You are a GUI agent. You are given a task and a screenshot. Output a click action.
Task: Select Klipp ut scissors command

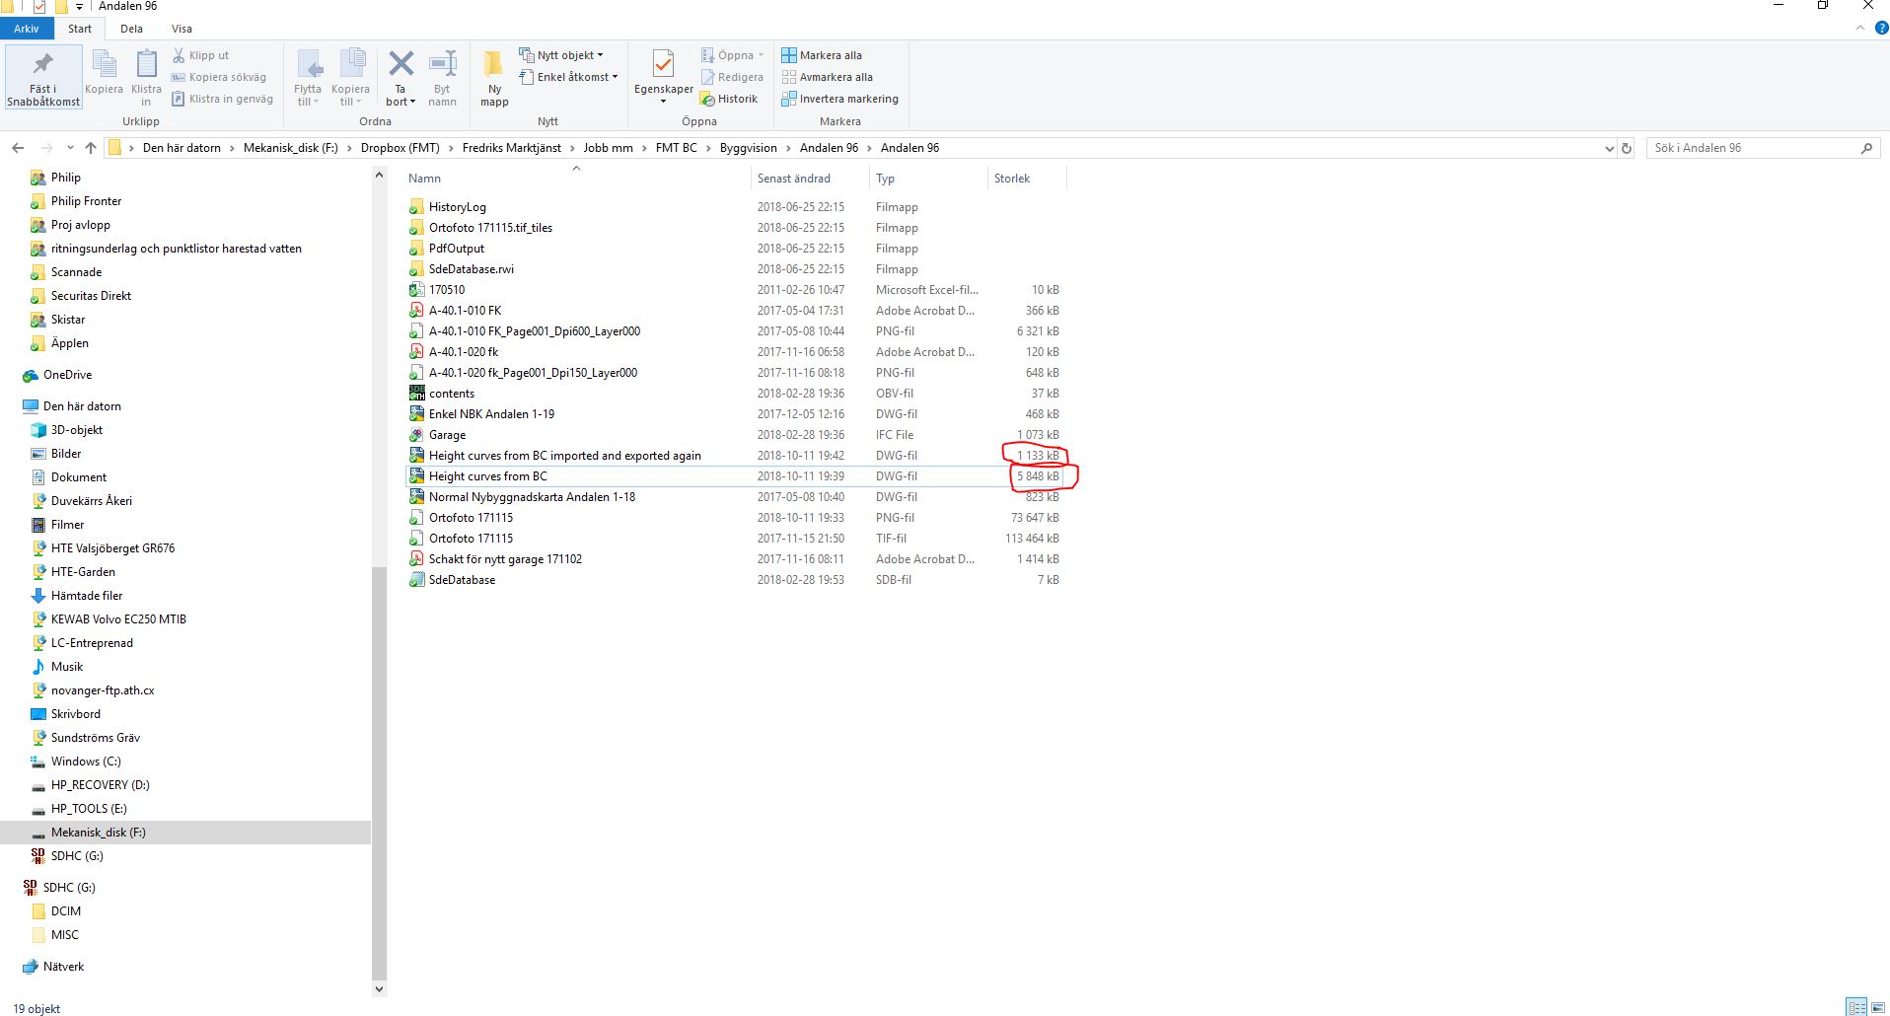pos(200,55)
